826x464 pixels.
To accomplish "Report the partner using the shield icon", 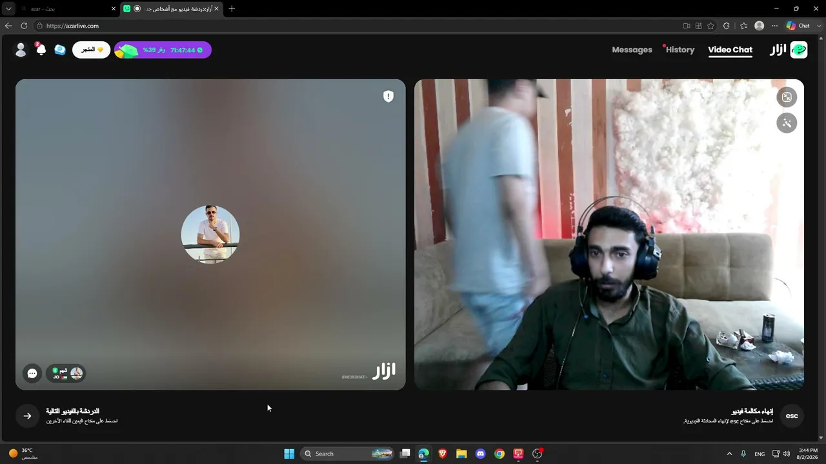I will point(388,96).
